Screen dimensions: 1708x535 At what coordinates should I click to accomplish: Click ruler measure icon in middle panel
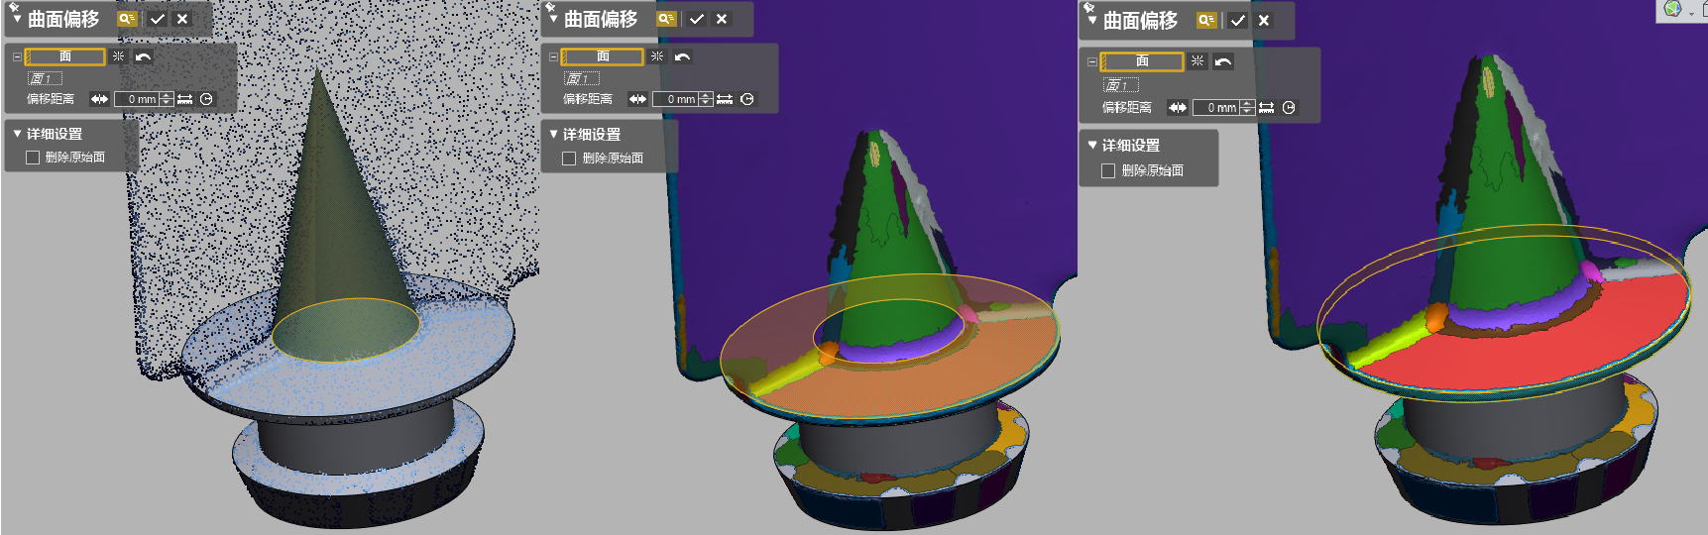click(725, 99)
